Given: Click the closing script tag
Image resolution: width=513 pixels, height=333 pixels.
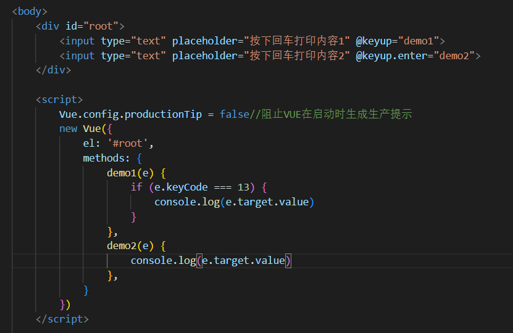Looking at the screenshot, I should [x=62, y=319].
